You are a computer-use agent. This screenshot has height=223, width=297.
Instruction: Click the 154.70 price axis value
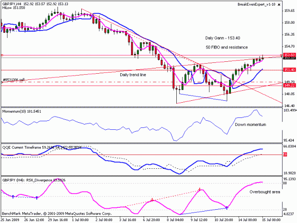(x=289, y=46)
